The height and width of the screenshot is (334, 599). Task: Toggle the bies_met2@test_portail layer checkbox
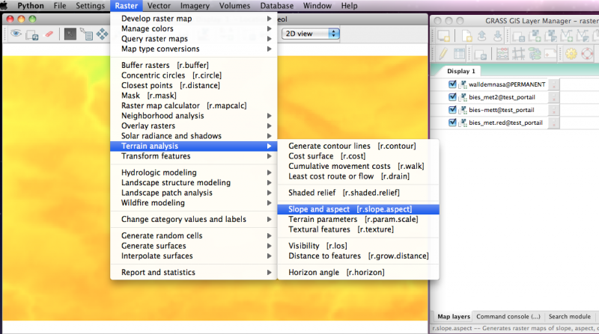451,98
